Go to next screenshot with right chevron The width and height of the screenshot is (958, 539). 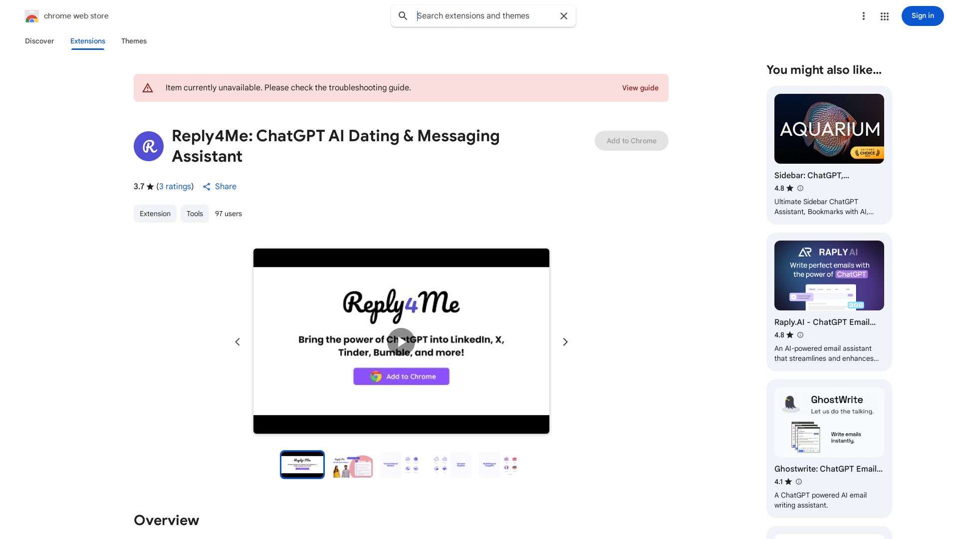(x=565, y=342)
